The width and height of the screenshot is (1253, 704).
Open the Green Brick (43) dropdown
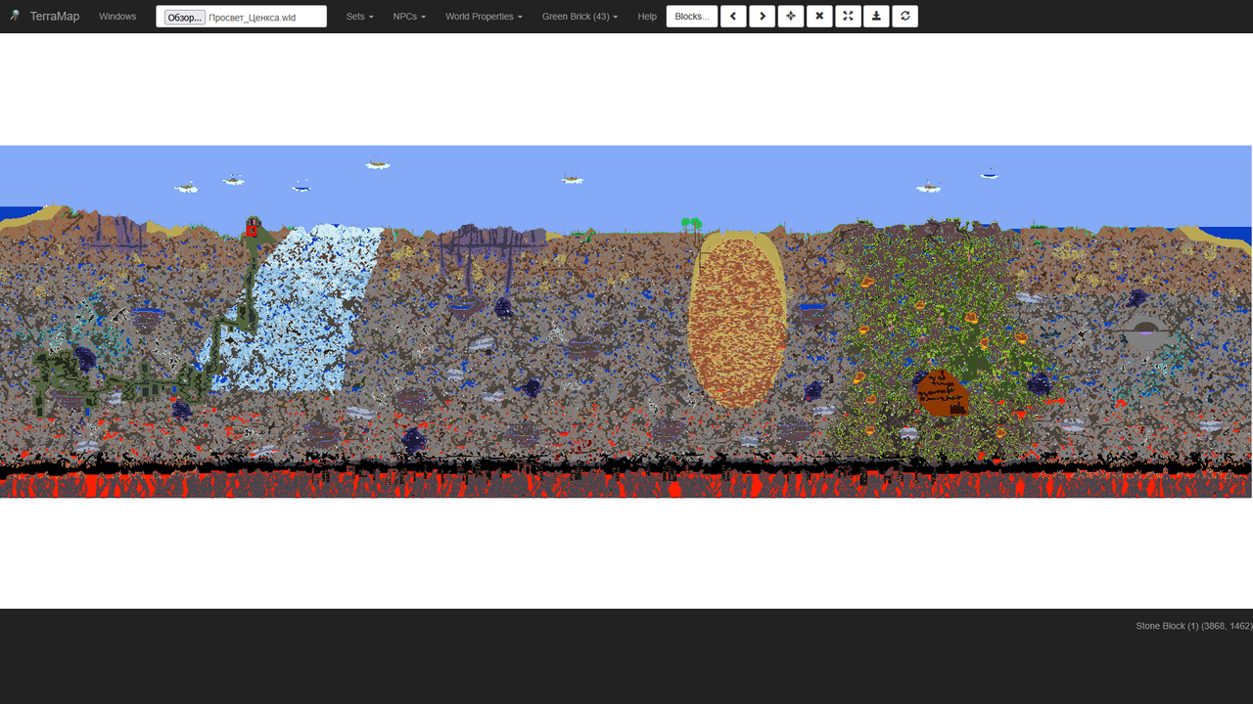580,17
